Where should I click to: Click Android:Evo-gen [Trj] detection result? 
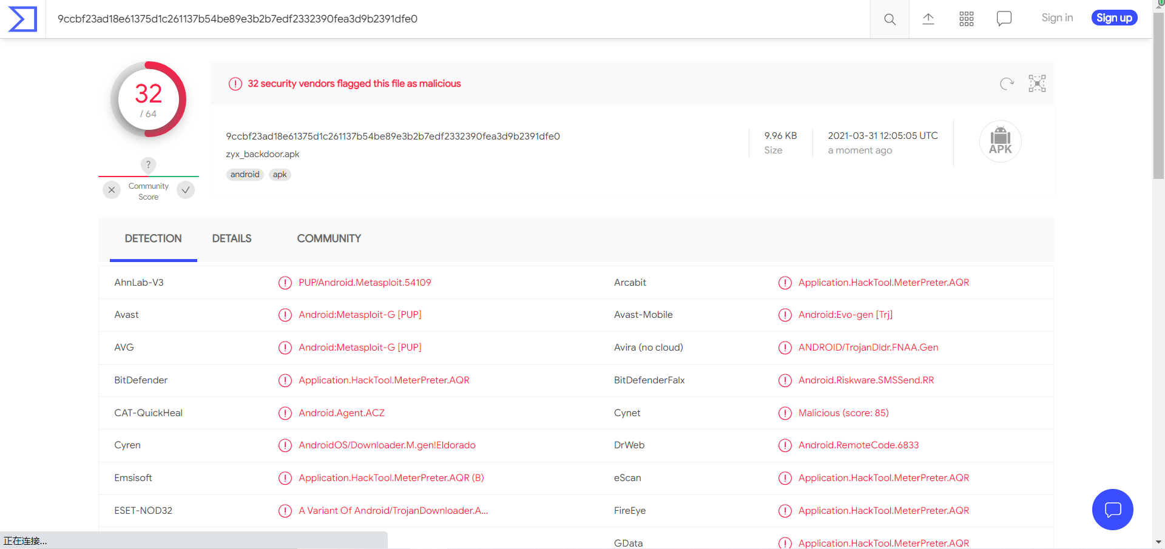845,315
